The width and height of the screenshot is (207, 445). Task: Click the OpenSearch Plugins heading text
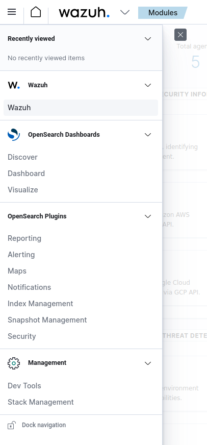click(37, 216)
